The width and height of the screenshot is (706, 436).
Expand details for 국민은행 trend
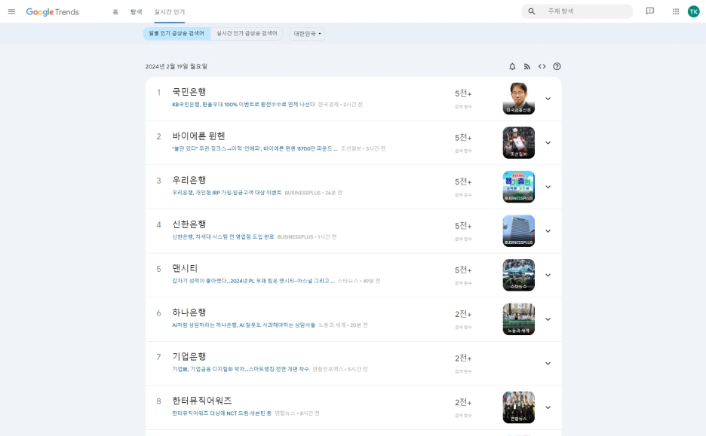click(548, 99)
